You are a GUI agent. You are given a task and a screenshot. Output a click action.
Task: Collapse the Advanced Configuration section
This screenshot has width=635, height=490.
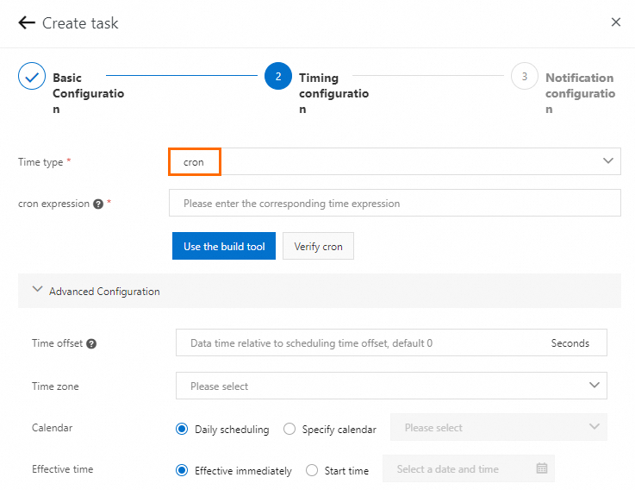click(37, 291)
